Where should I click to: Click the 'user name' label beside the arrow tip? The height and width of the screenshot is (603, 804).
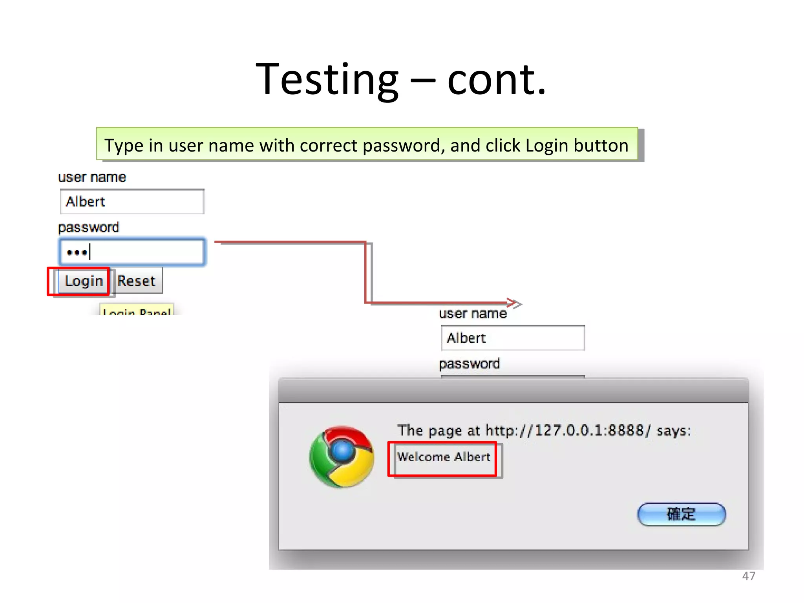coord(473,313)
